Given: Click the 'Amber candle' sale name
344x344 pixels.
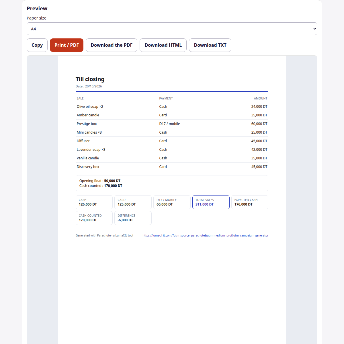Looking at the screenshot, I should [x=88, y=115].
